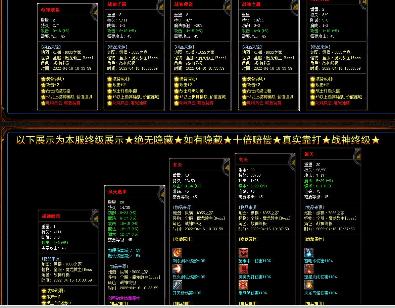Select the 流星火雨 skill icon
395x308 pixels.
(x=309, y=269)
